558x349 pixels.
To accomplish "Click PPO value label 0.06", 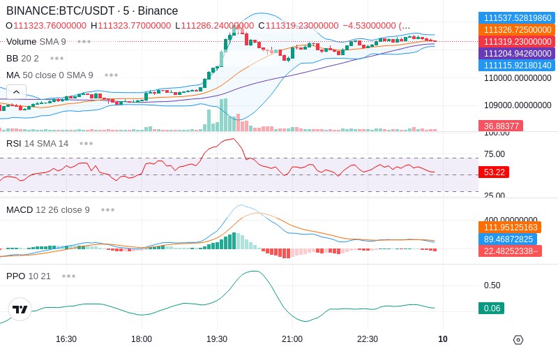I will pos(492,308).
